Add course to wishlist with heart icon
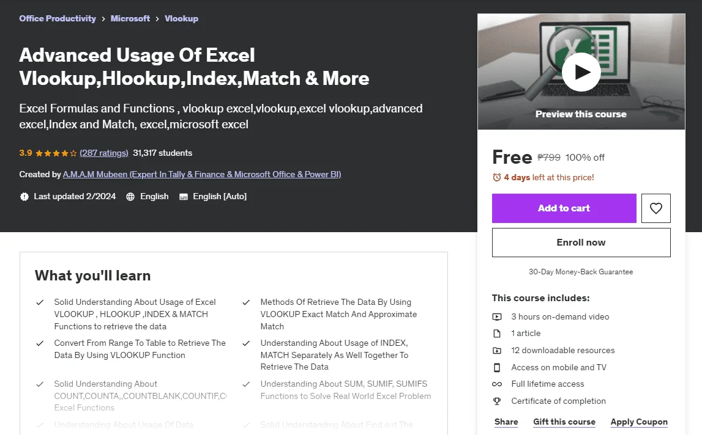 coord(656,208)
